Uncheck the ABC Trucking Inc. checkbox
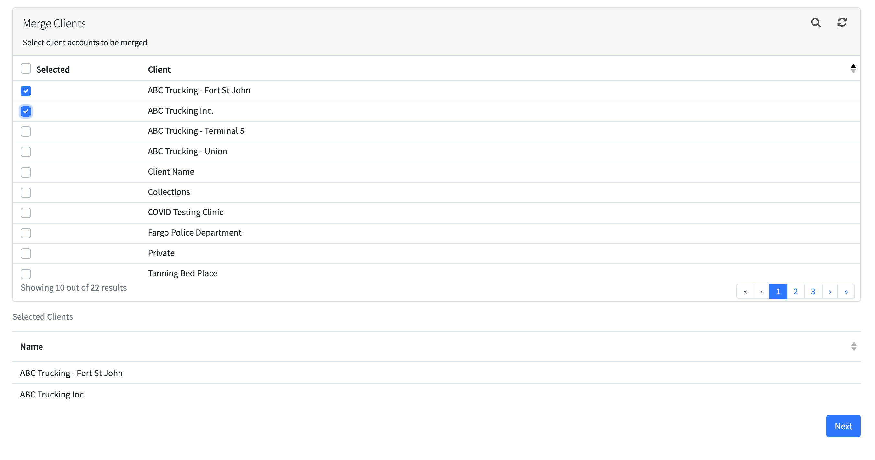 point(26,111)
